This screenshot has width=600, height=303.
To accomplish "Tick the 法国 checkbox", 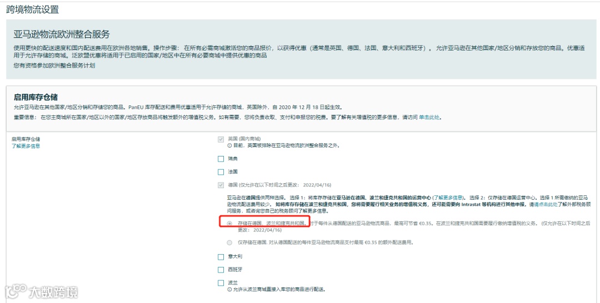I will click(221, 172).
